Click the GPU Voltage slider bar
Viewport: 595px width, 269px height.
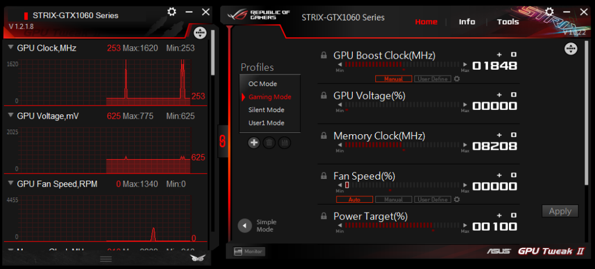coord(403,105)
